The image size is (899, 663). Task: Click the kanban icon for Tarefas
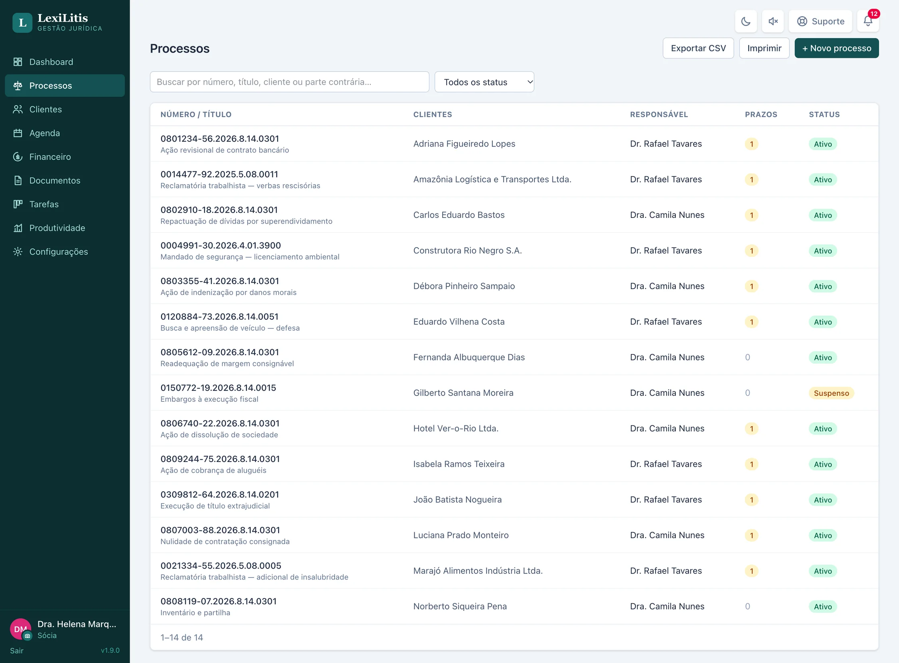(x=18, y=204)
